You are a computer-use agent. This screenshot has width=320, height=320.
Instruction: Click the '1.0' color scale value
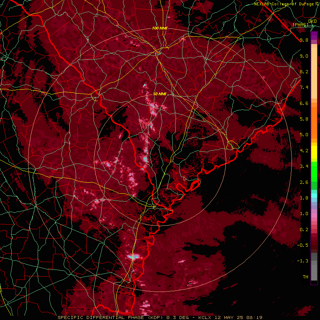coord(304,214)
